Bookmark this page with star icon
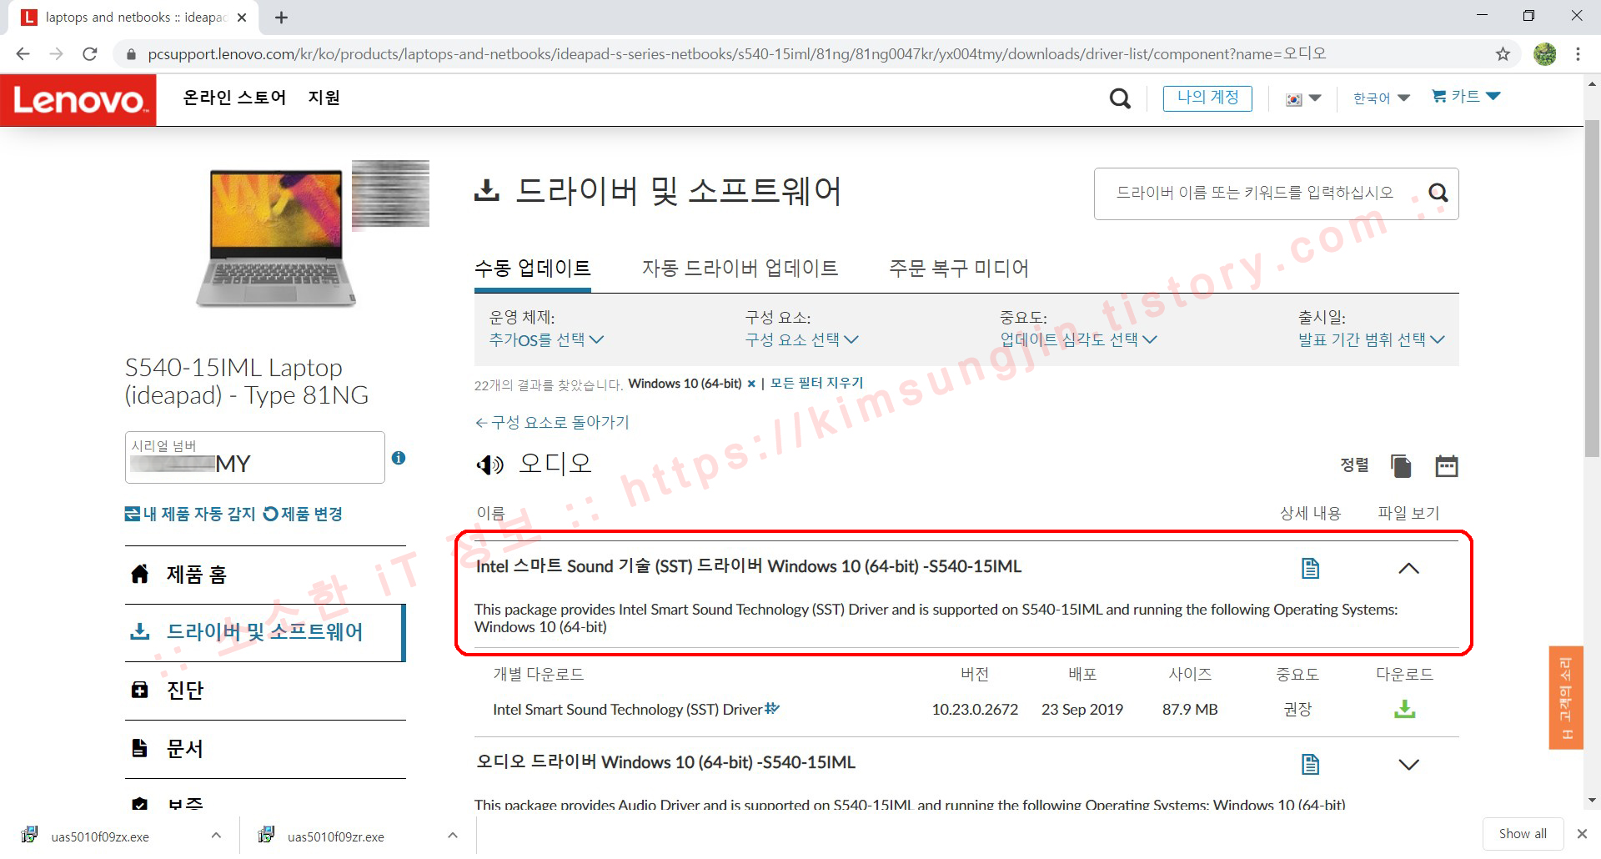This screenshot has height=859, width=1601. coord(1503,54)
